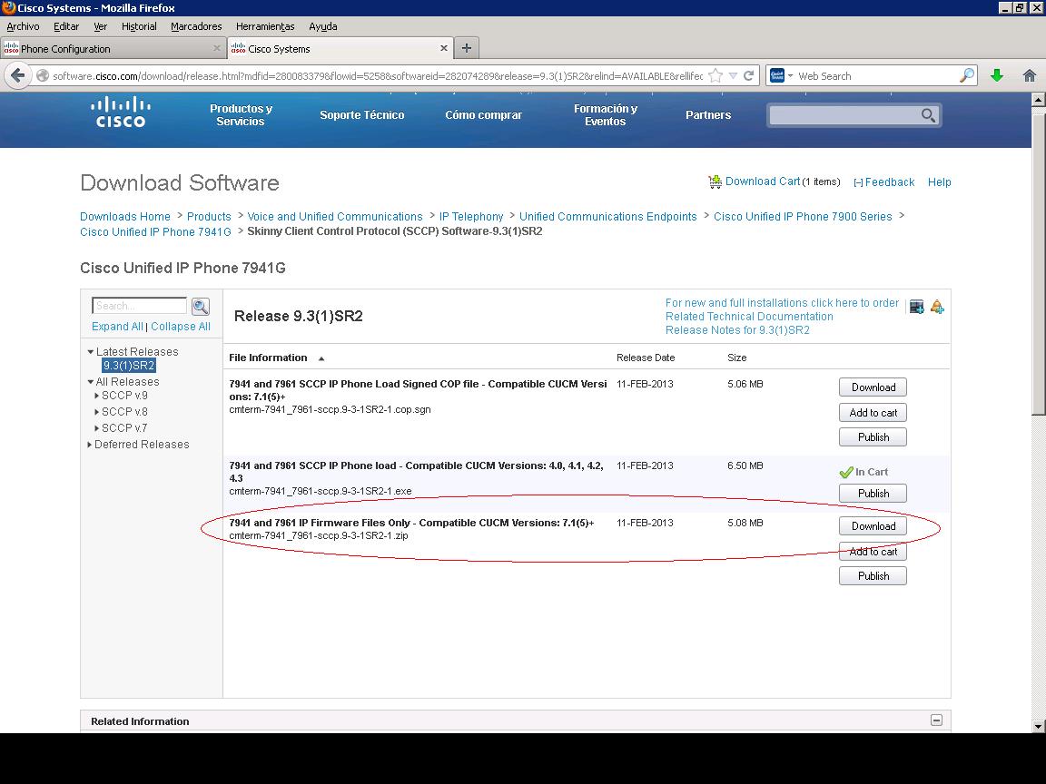Click the Firefox back arrow button

18,75
